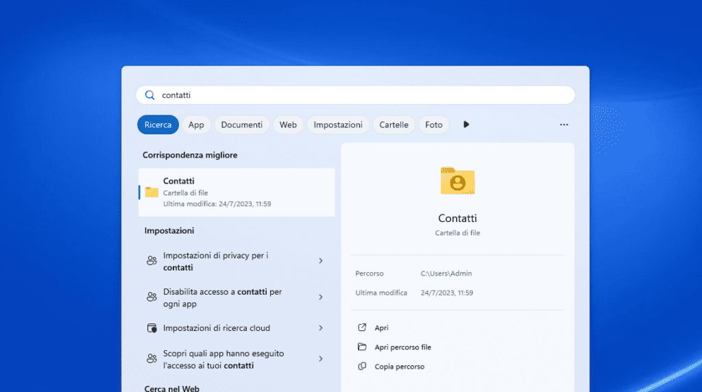Open 'Impostazioni di ricerca cloud'
Image resolution: width=702 pixels, height=392 pixels.
pos(237,328)
